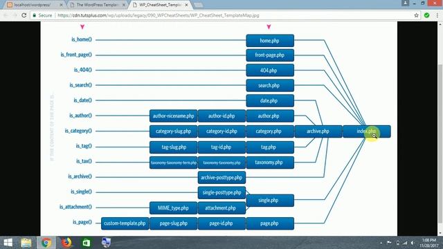Image resolution: width=443 pixels, height=249 pixels.
Task: Click the tag-id.php box
Action: point(221,147)
